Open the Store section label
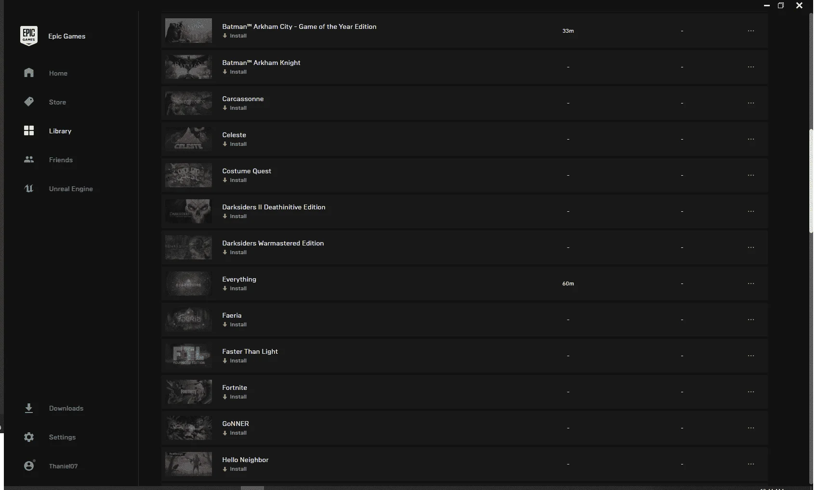The height and width of the screenshot is (490, 817). pyautogui.click(x=57, y=102)
